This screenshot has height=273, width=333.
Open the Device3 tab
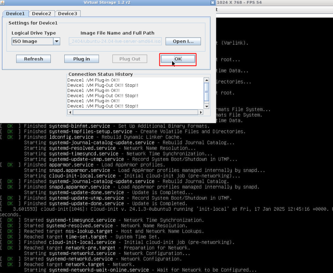(x=67, y=13)
